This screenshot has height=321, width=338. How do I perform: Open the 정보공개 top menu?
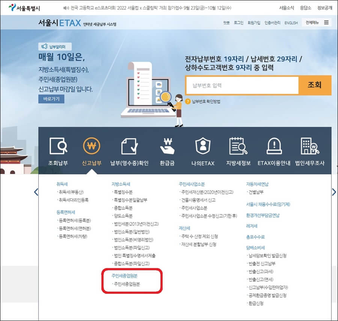(324, 8)
